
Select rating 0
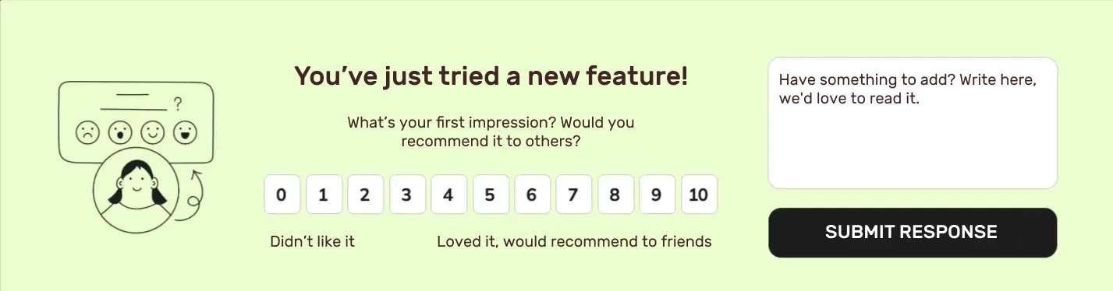coord(282,195)
